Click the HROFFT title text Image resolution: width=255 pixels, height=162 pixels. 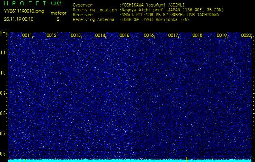(25, 3)
